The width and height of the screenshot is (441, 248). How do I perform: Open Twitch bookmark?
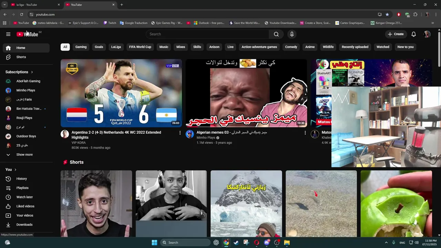coord(110,23)
